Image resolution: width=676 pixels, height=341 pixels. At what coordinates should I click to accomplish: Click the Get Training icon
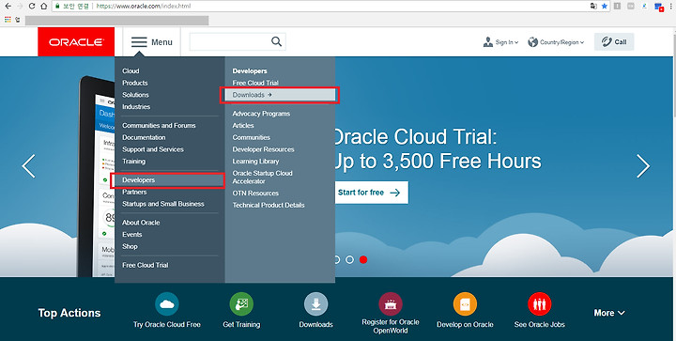pos(241,304)
